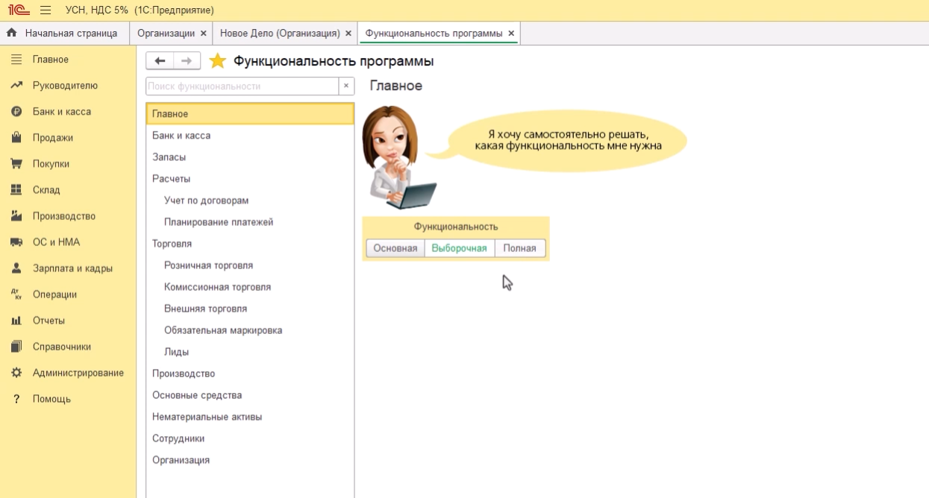Screen dimensions: 929x498
Task: Clear the functionality search field
Action: tap(345, 86)
